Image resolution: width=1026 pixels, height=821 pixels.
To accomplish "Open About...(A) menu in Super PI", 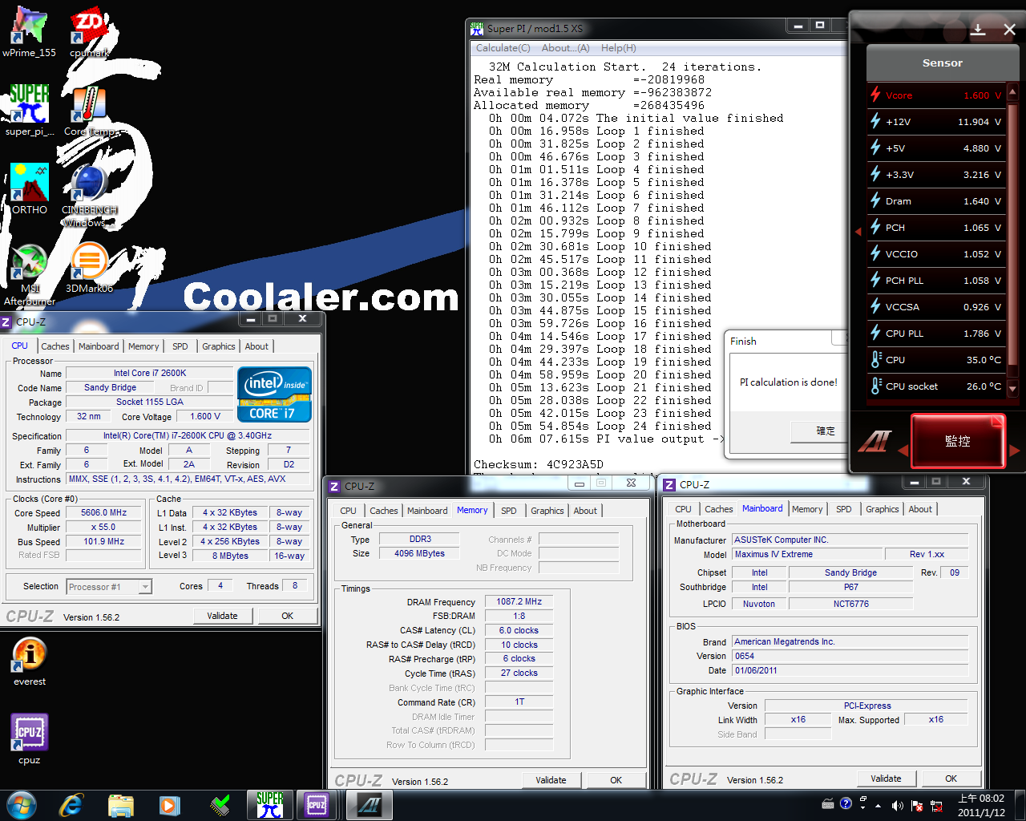I will click(x=566, y=48).
